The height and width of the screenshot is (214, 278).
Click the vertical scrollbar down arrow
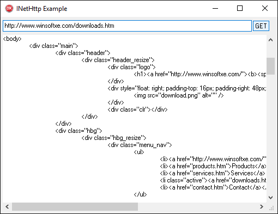[x=271, y=198]
